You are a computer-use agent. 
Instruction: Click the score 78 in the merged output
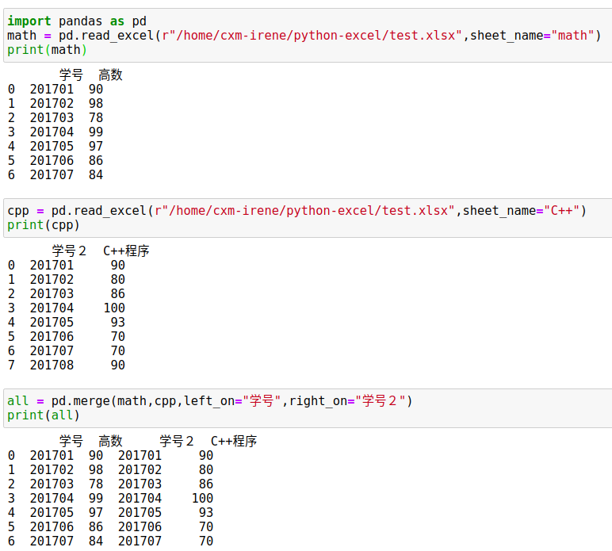(x=96, y=484)
